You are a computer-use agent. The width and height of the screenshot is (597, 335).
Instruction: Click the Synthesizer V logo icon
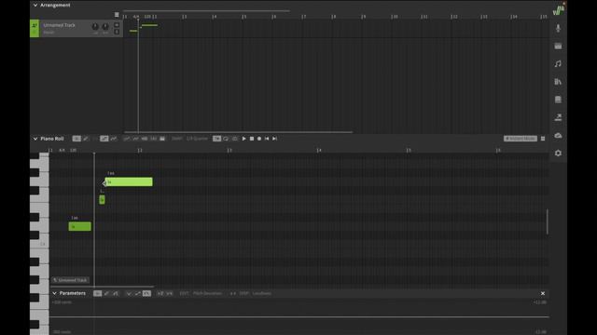pos(559,9)
